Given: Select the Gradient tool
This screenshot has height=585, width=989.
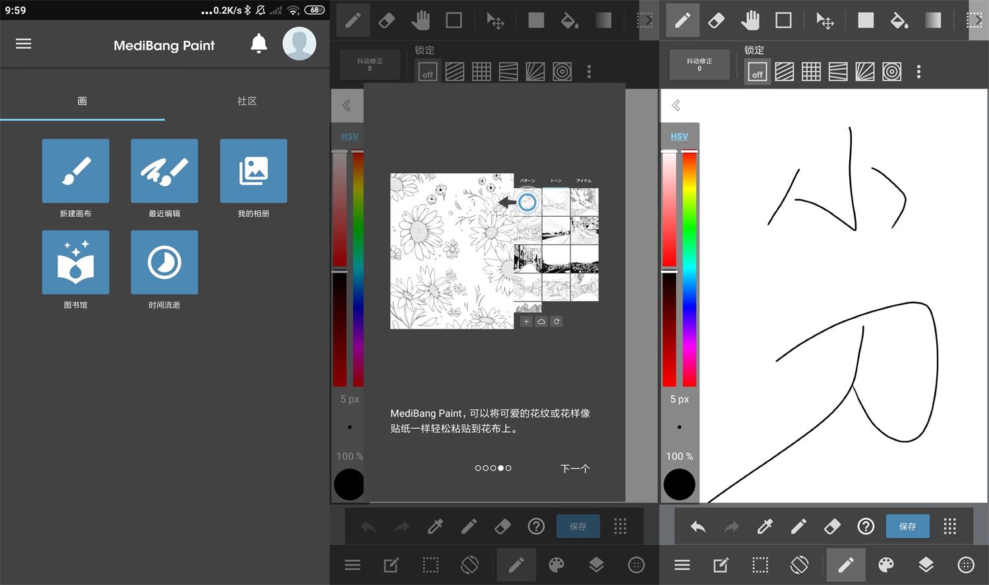Looking at the screenshot, I should coord(933,20).
